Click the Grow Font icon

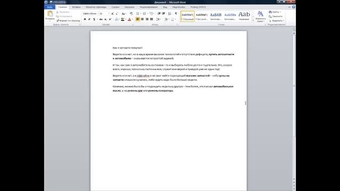pos(112,14)
